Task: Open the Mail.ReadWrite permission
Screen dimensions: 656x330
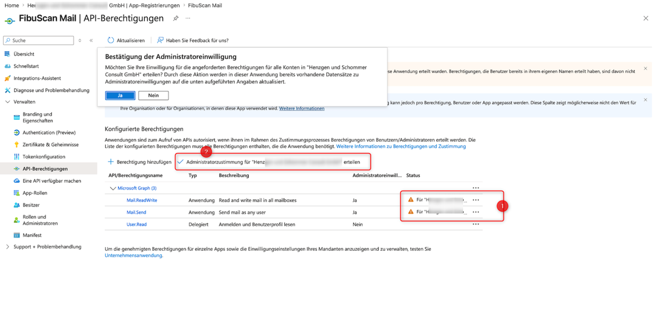Action: point(142,200)
